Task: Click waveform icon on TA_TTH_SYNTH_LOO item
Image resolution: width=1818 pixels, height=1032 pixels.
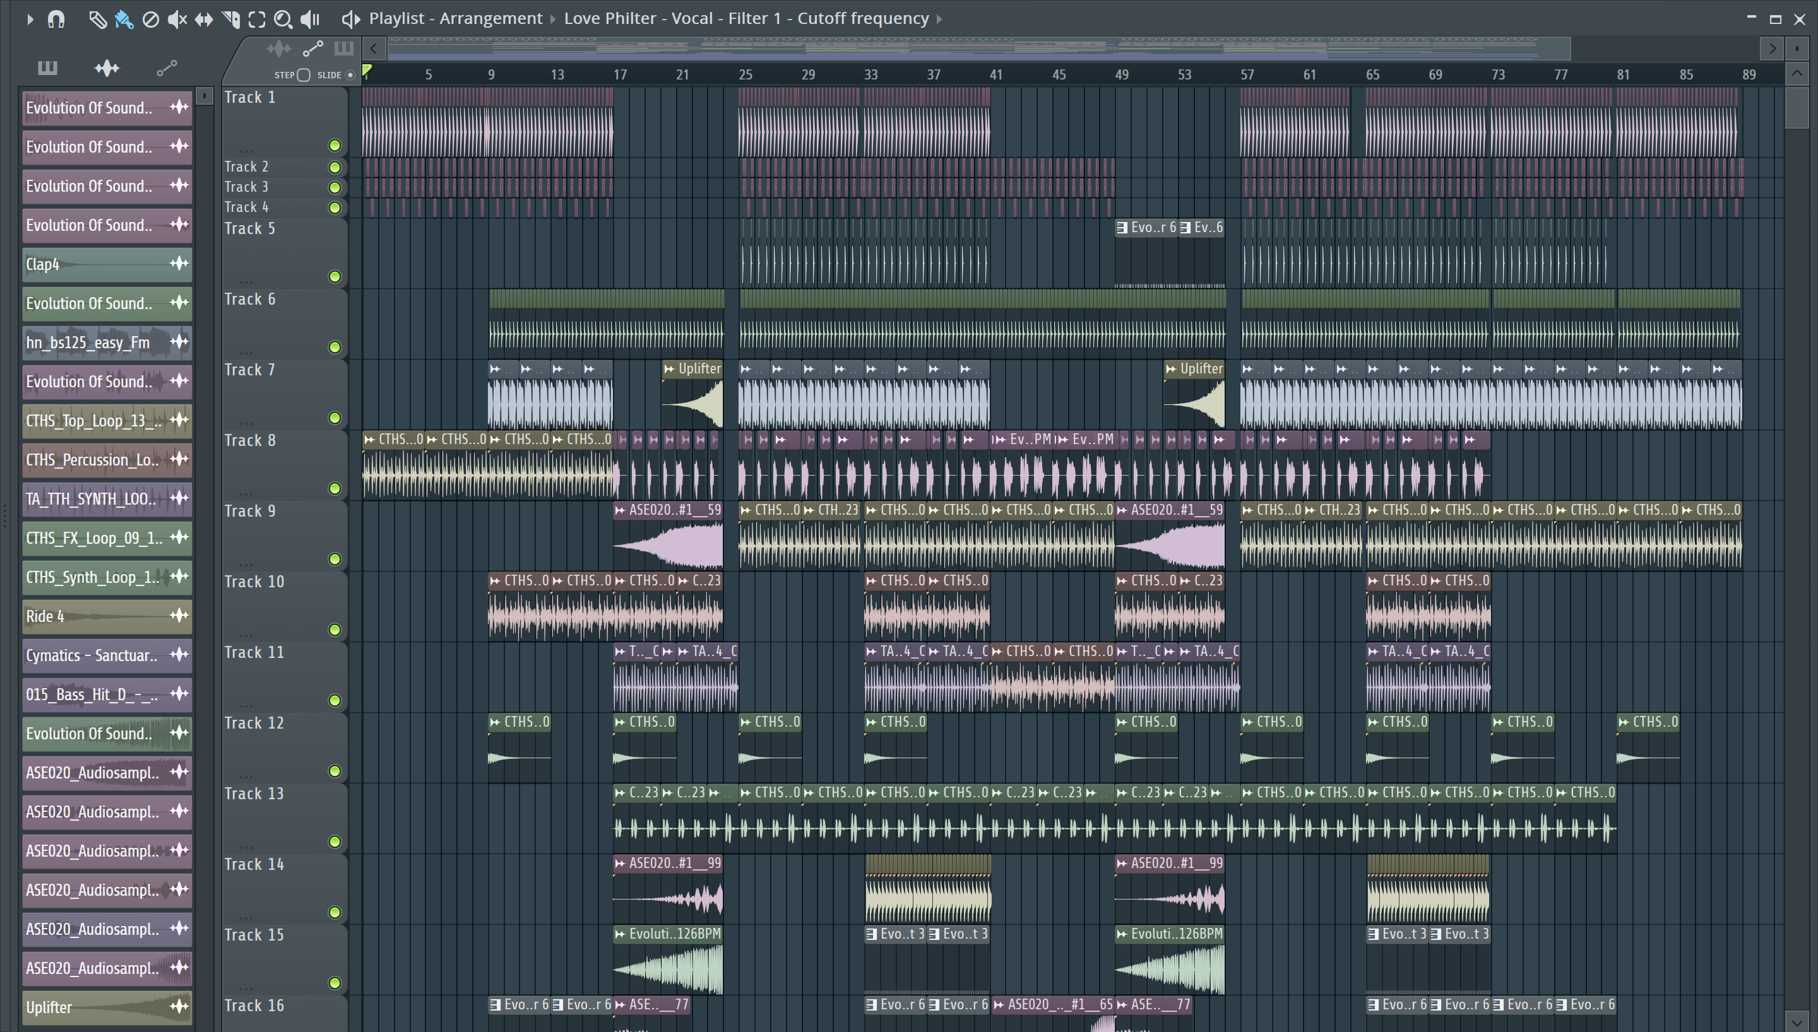Action: point(179,498)
